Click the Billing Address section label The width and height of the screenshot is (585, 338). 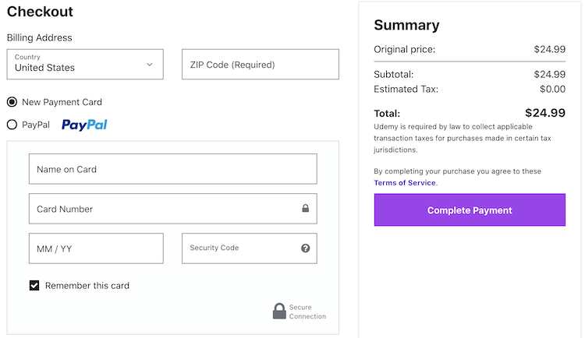point(39,37)
